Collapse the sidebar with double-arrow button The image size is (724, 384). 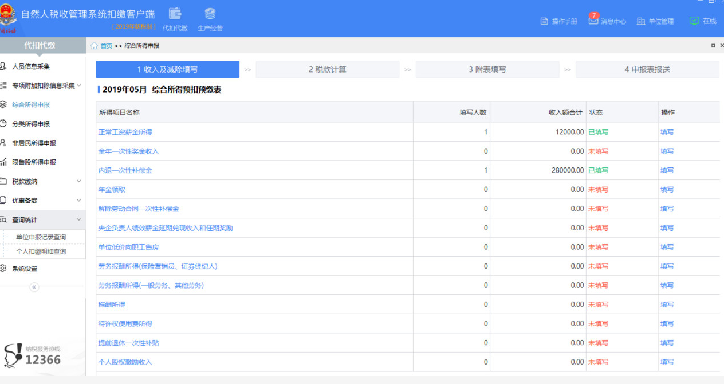(34, 287)
